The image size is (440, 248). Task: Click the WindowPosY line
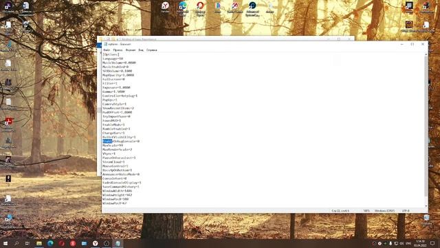coord(115,203)
